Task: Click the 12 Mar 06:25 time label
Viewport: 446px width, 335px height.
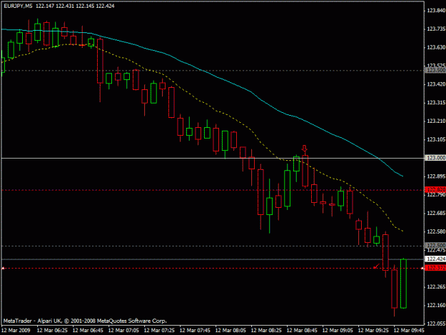Action: tap(52, 331)
